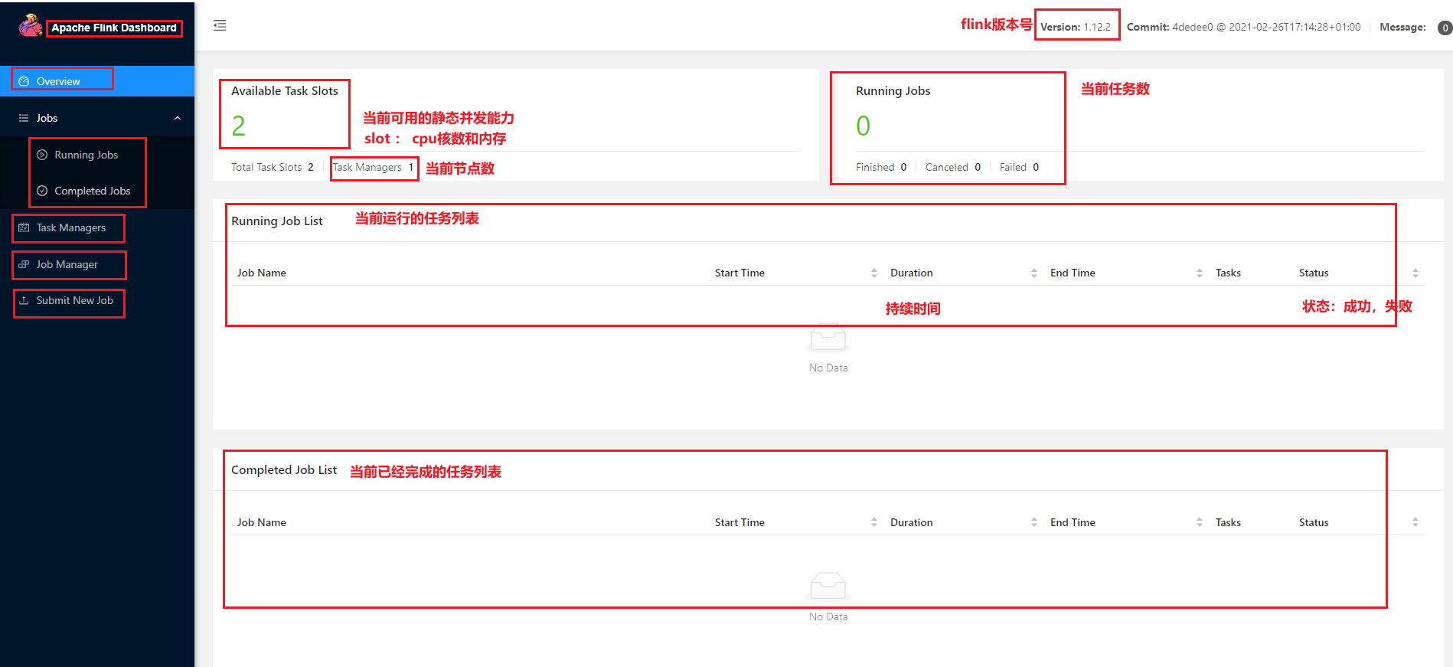Click Job Name header in running list
This screenshot has height=667, width=1453.
coord(262,273)
